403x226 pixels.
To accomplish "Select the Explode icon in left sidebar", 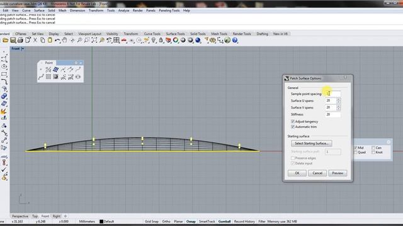I will tap(3, 112).
